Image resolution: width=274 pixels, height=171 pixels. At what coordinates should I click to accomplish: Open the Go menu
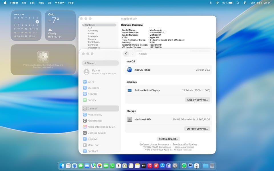coord(50,3)
